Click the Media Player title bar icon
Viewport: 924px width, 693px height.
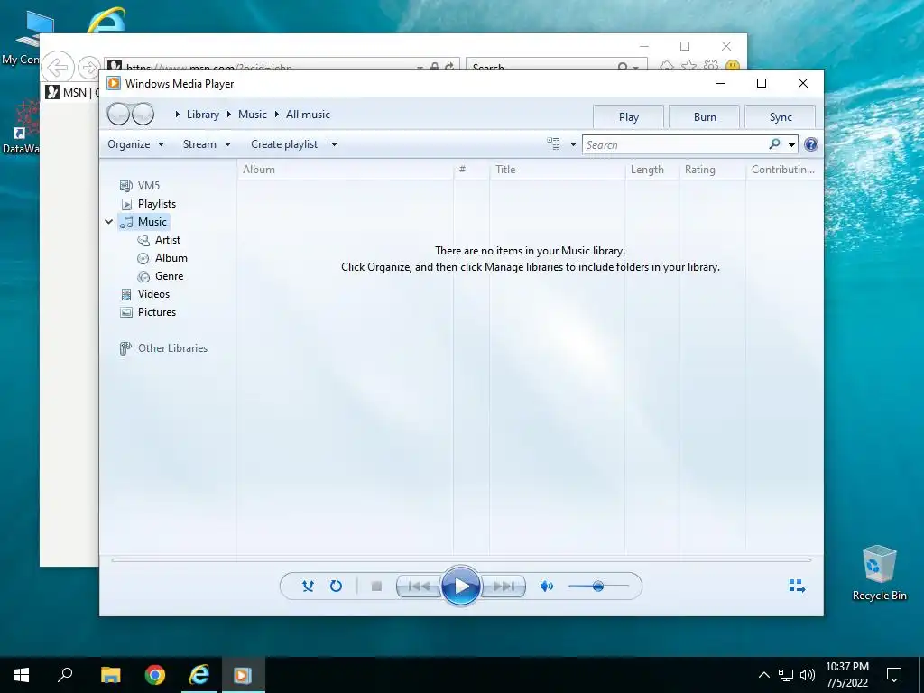coord(114,84)
